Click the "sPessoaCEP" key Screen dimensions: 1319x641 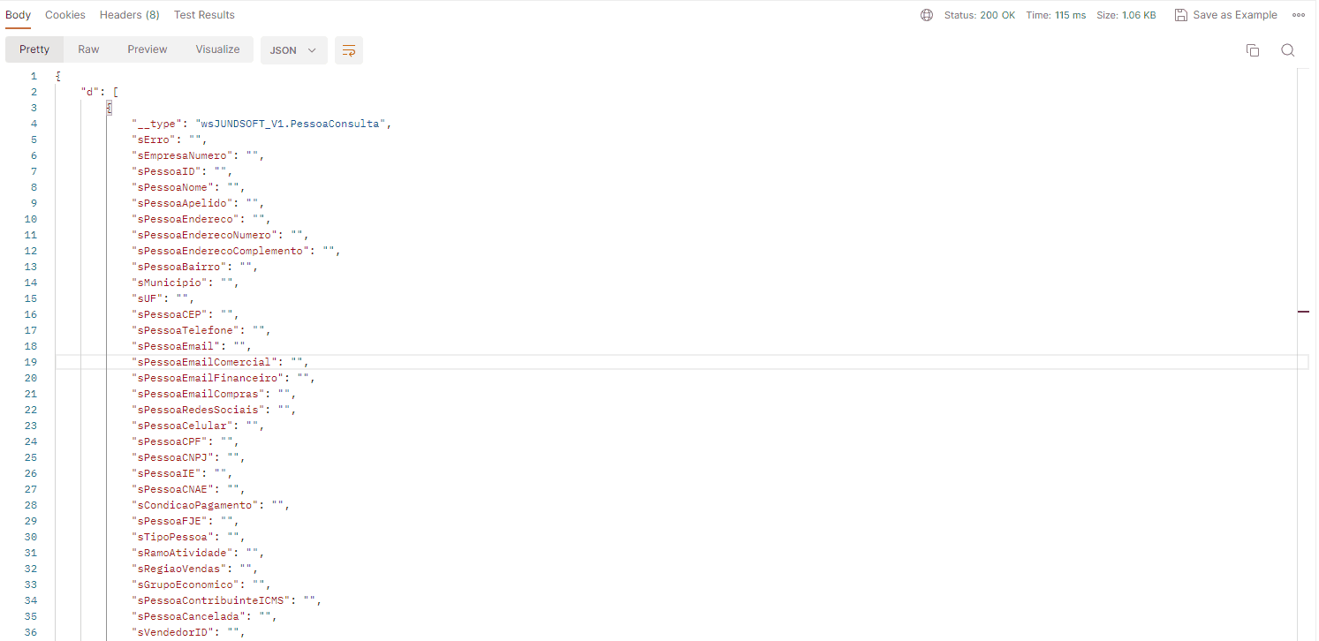click(170, 314)
